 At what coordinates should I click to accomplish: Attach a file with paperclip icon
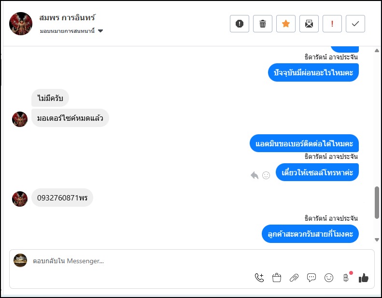294,277
